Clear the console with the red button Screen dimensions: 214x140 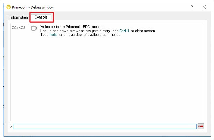201,126
